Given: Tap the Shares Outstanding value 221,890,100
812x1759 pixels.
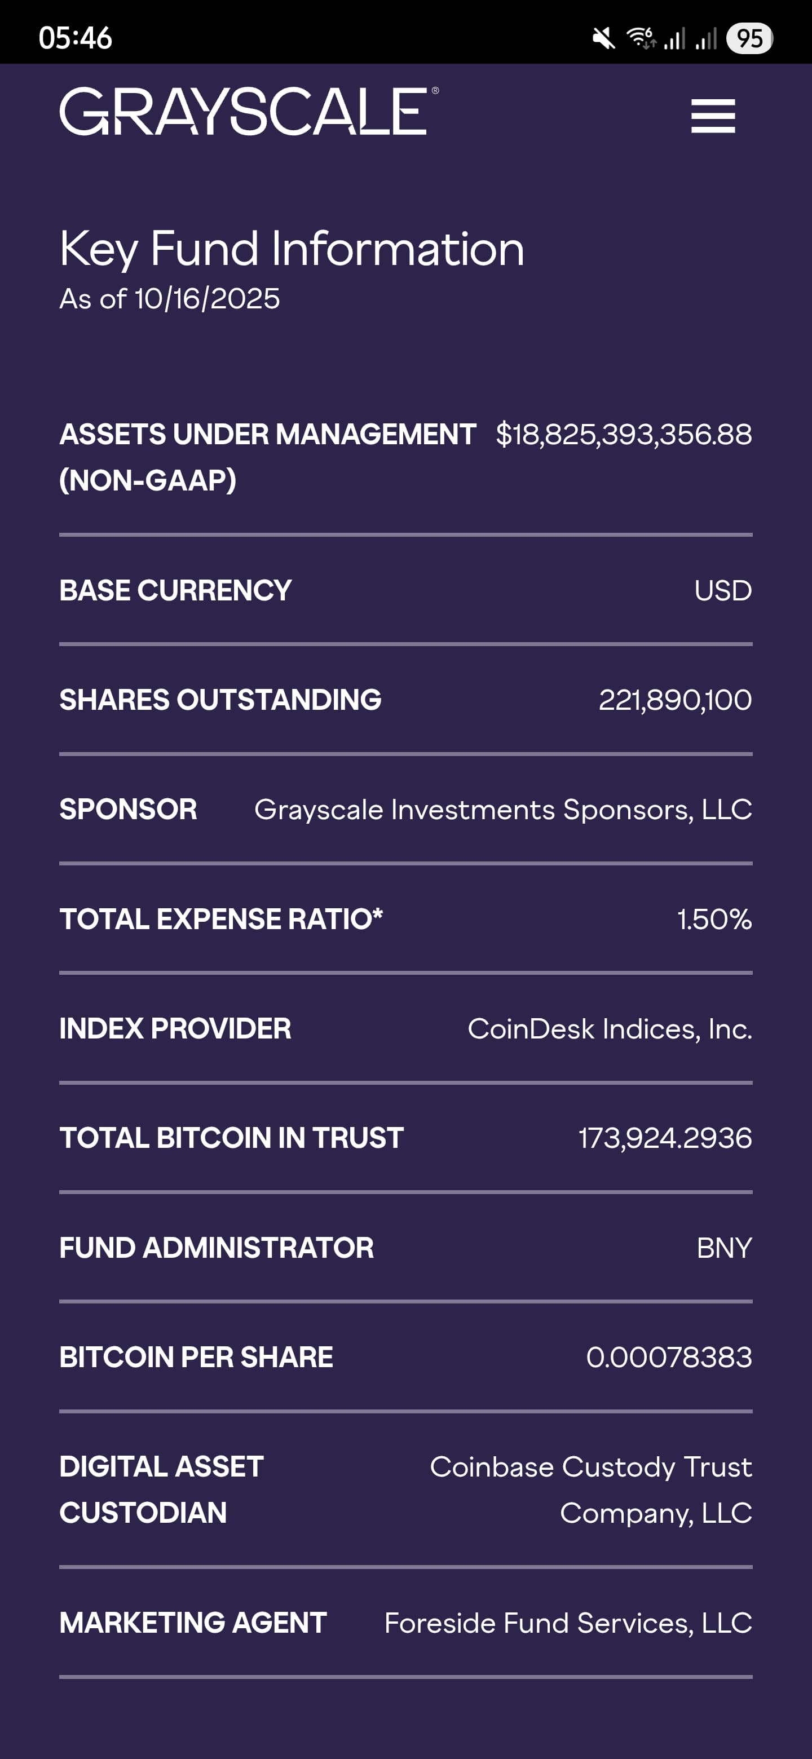Looking at the screenshot, I should (x=675, y=700).
